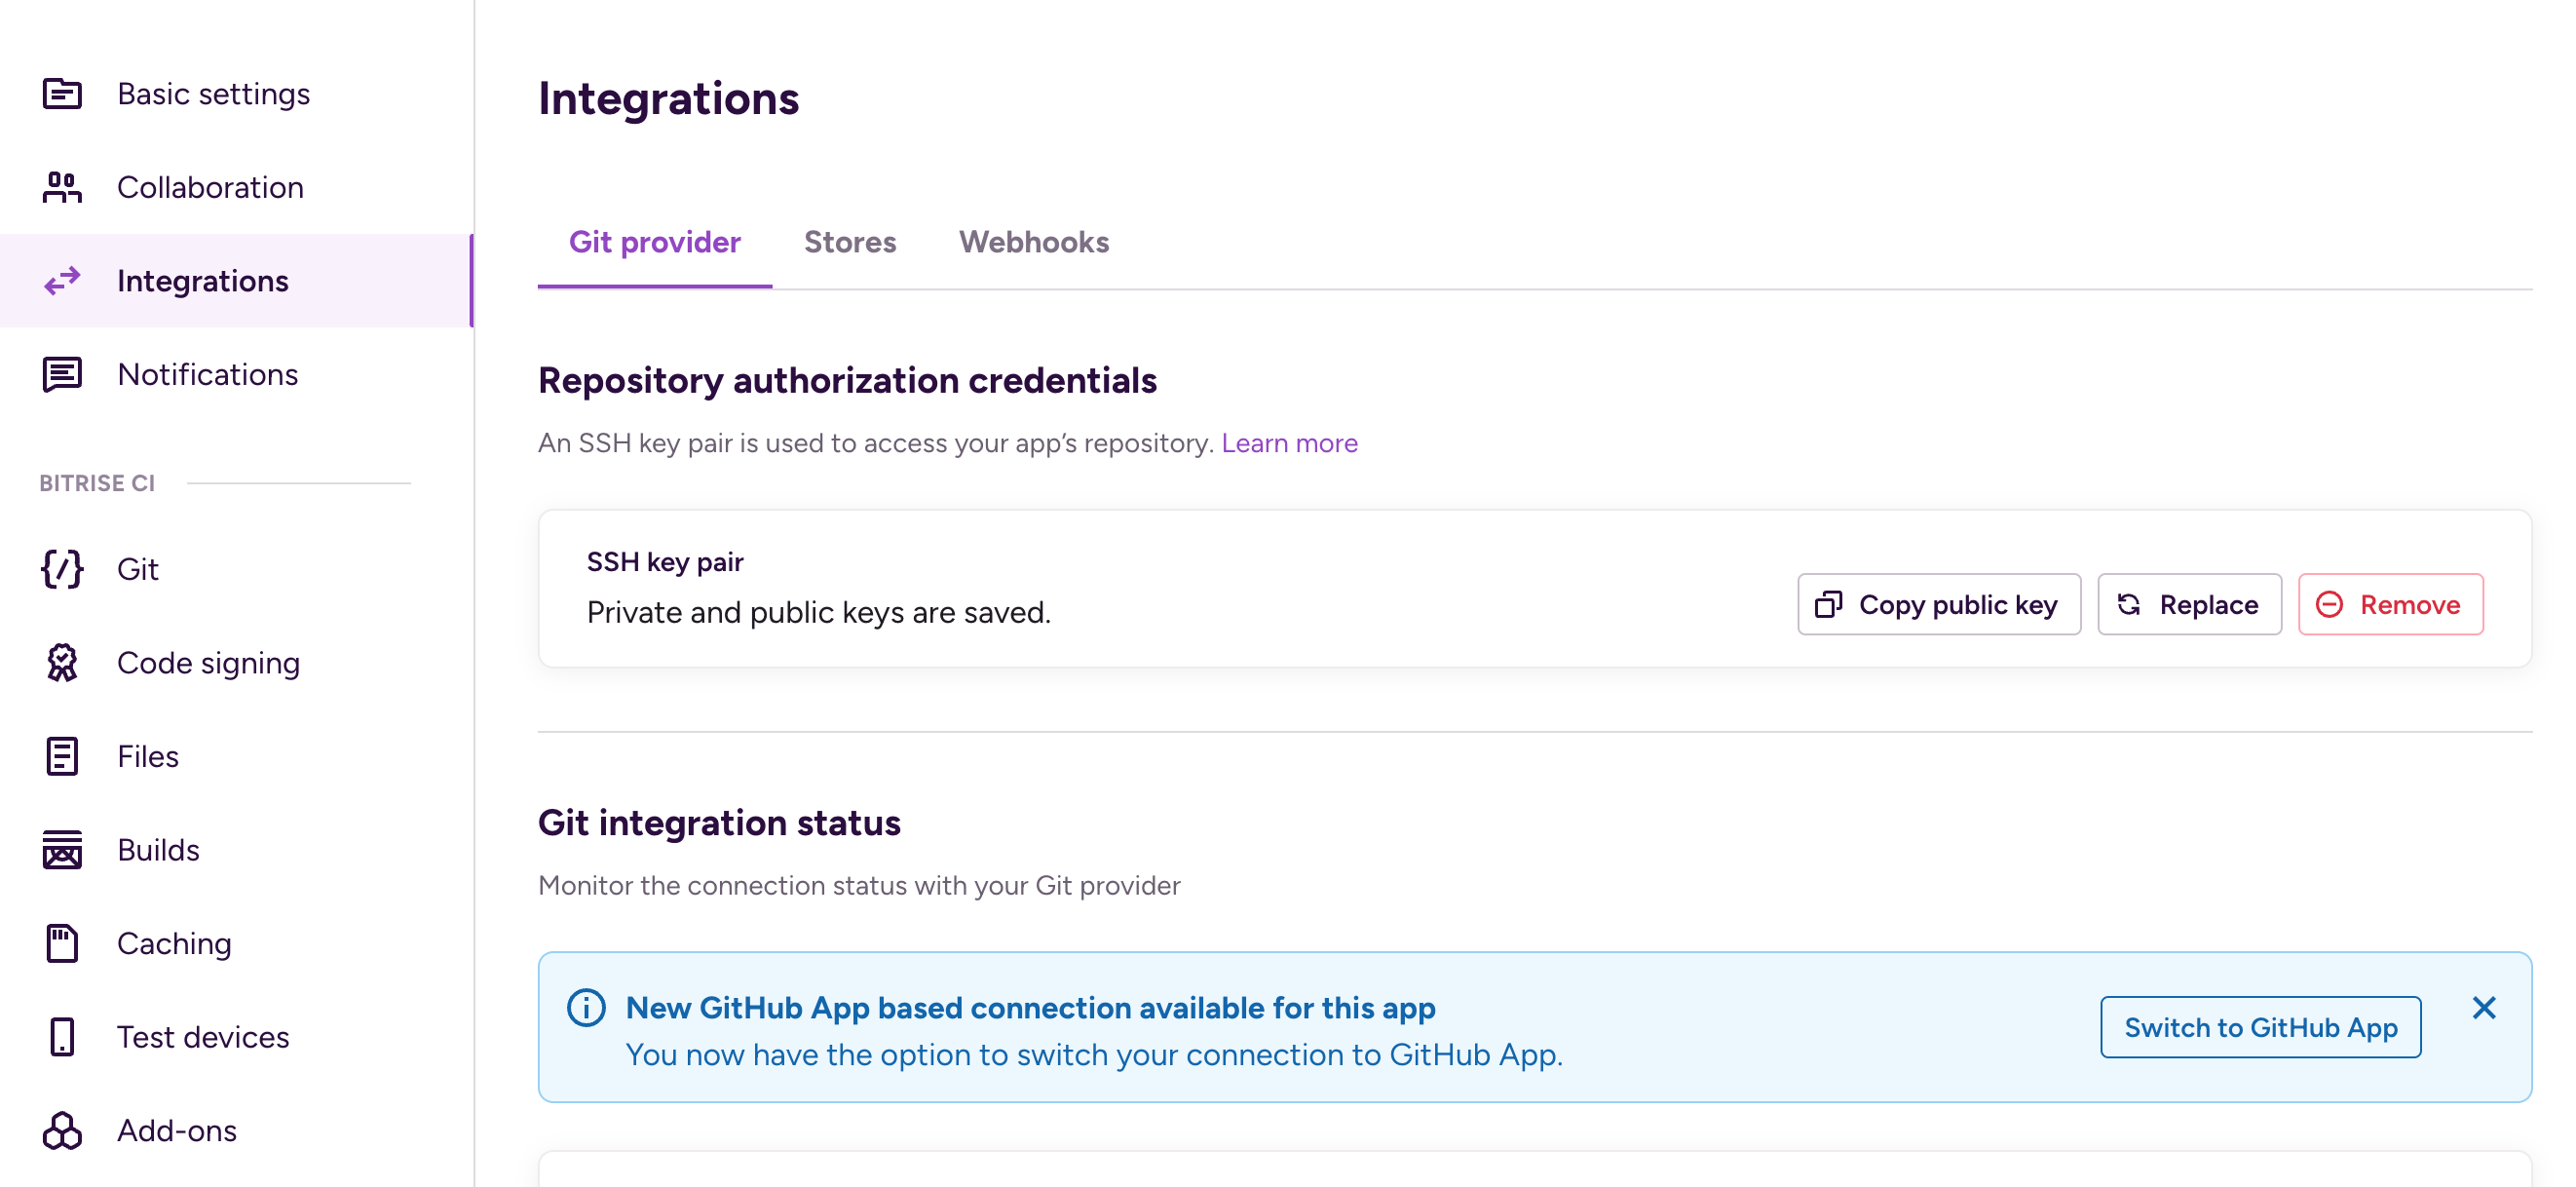Click the info icon in GitHub banner
2576x1187 pixels.
point(586,1007)
